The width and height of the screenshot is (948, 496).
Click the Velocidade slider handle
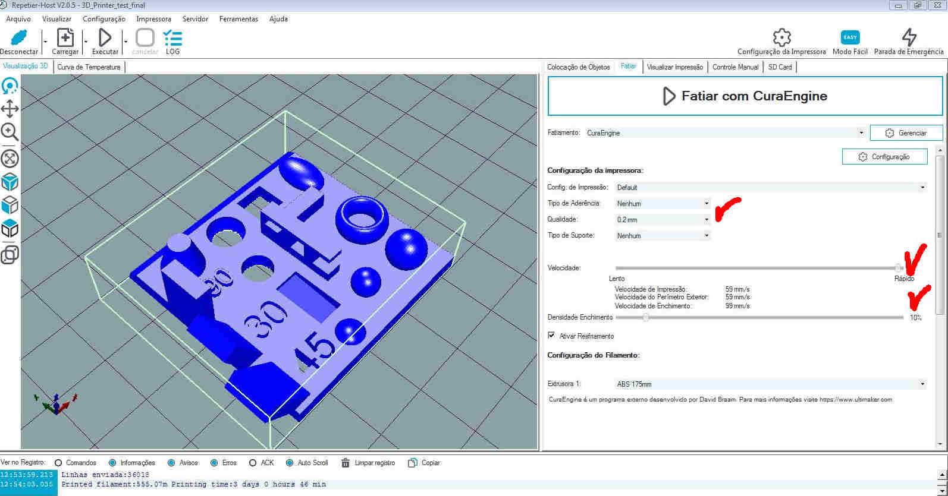898,268
